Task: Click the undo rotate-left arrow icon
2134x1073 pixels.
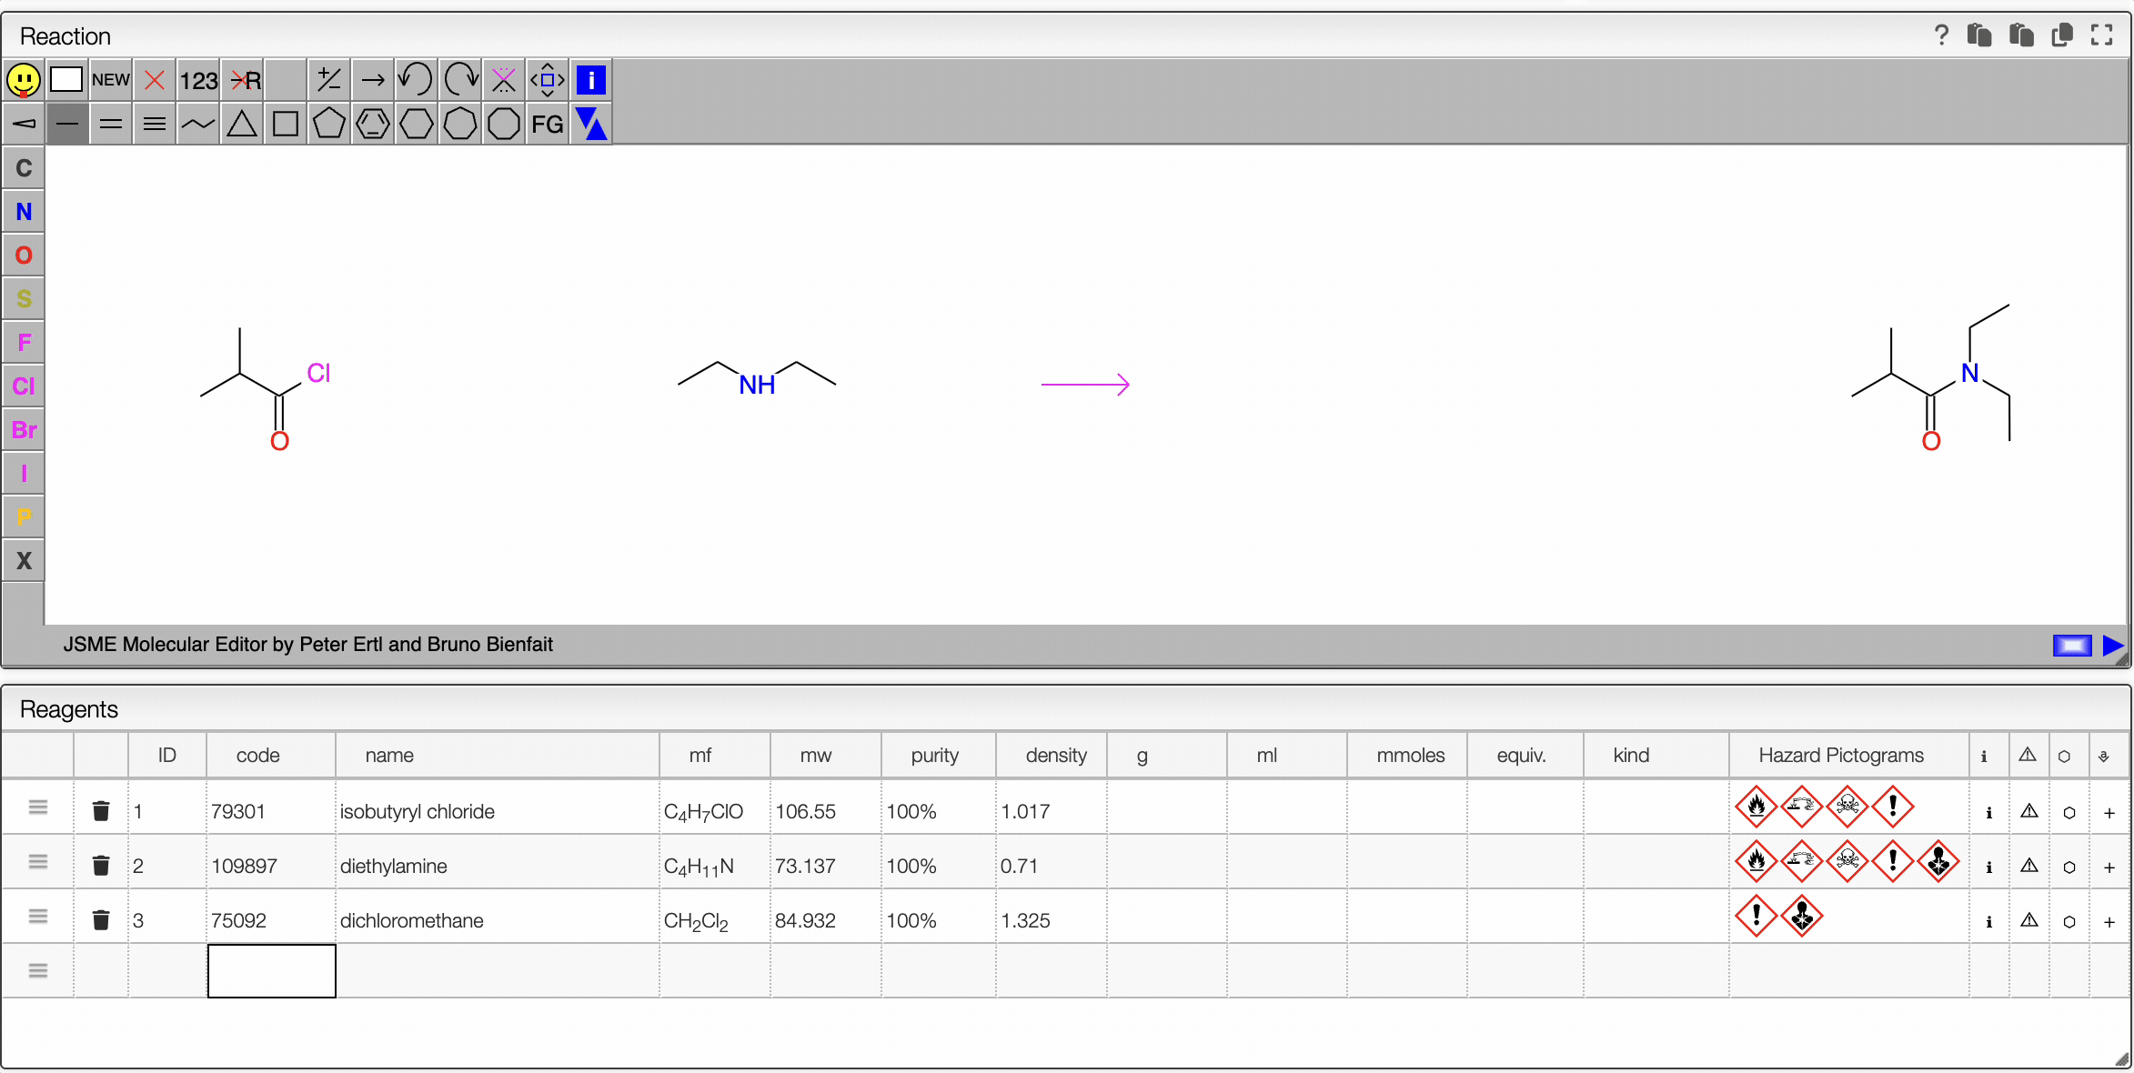Action: (416, 80)
